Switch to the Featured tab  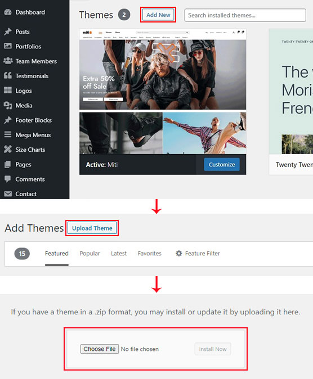(57, 254)
